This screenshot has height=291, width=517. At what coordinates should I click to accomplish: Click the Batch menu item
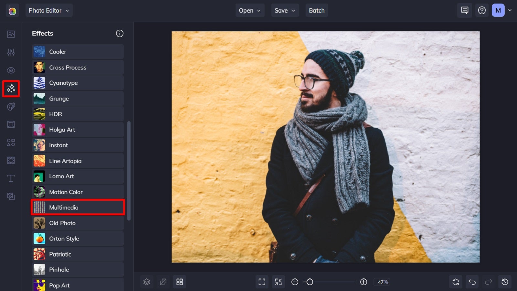[x=317, y=10]
